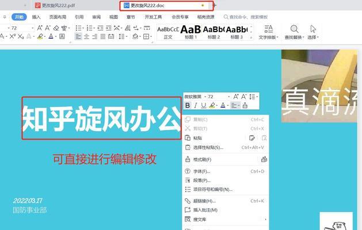Insert numbered list from ribbon
Viewport: 362px width, 230px height.
pyautogui.click(x=89, y=28)
